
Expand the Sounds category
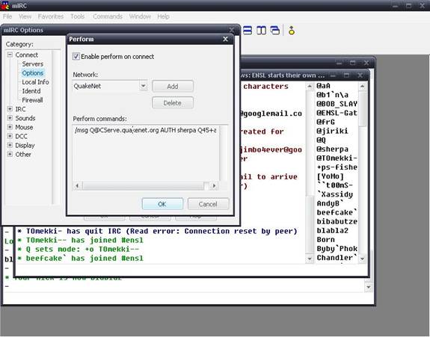[10, 118]
